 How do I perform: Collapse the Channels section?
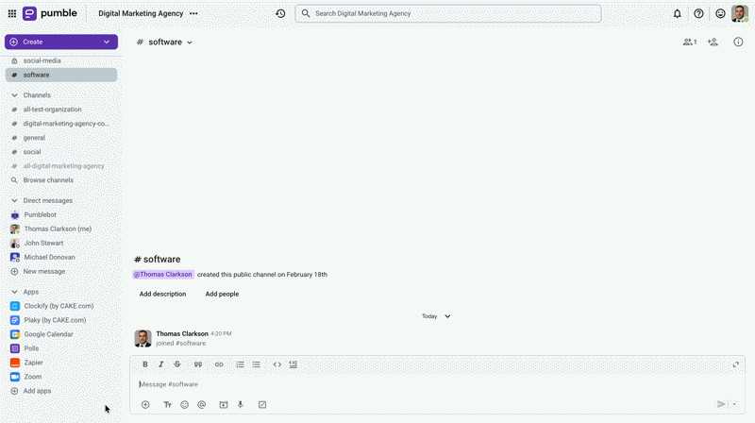(14, 95)
